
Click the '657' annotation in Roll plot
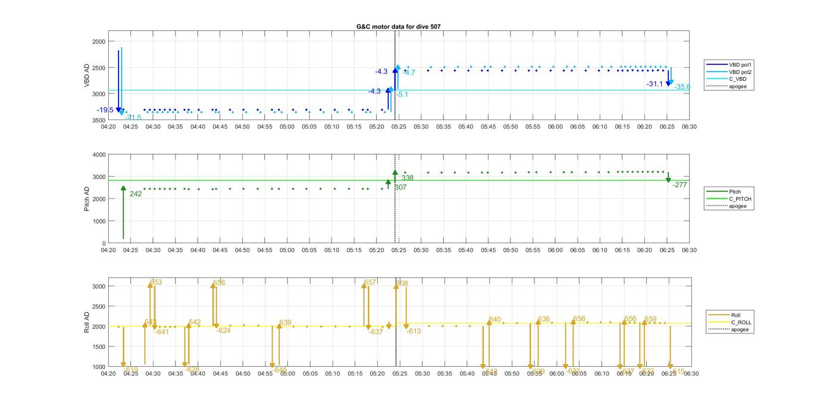[370, 283]
